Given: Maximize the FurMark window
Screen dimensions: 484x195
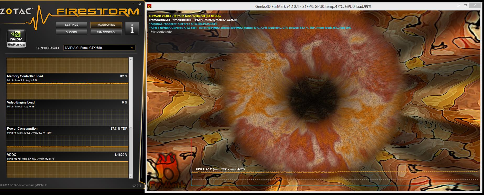Looking at the screenshot, I should (465, 5).
